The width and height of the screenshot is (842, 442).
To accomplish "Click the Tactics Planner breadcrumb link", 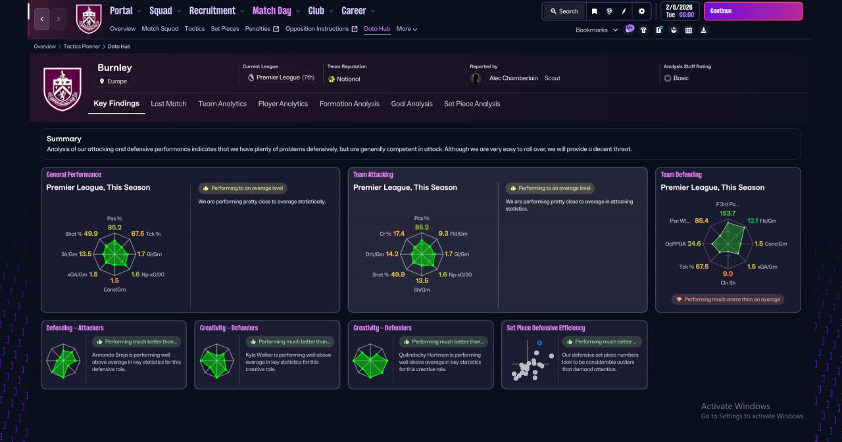I will (82, 47).
